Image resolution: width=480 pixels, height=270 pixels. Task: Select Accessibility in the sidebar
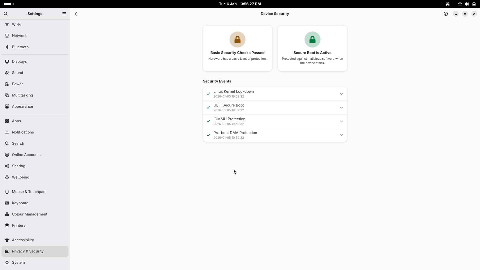[23, 240]
